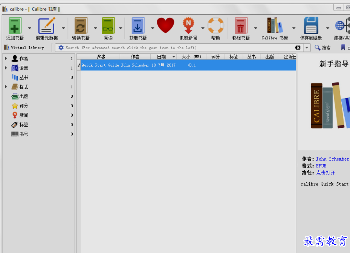
Task: Click the 获取书籍 (Get books) icon
Action: pos(138,26)
